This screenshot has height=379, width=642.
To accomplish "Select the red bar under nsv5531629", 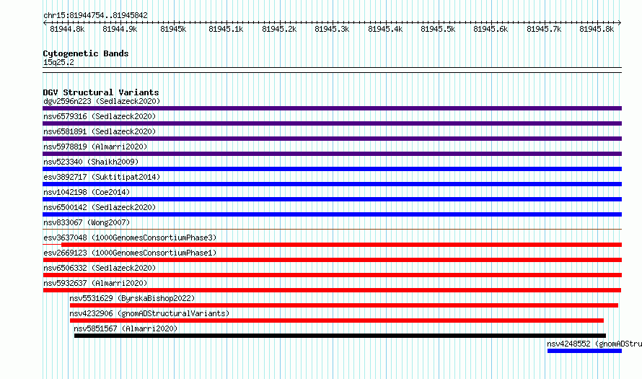I will pos(344,305).
